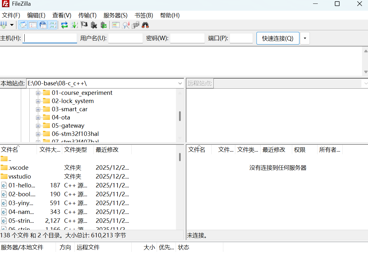Click the message log scroll down arrow

click(366, 72)
